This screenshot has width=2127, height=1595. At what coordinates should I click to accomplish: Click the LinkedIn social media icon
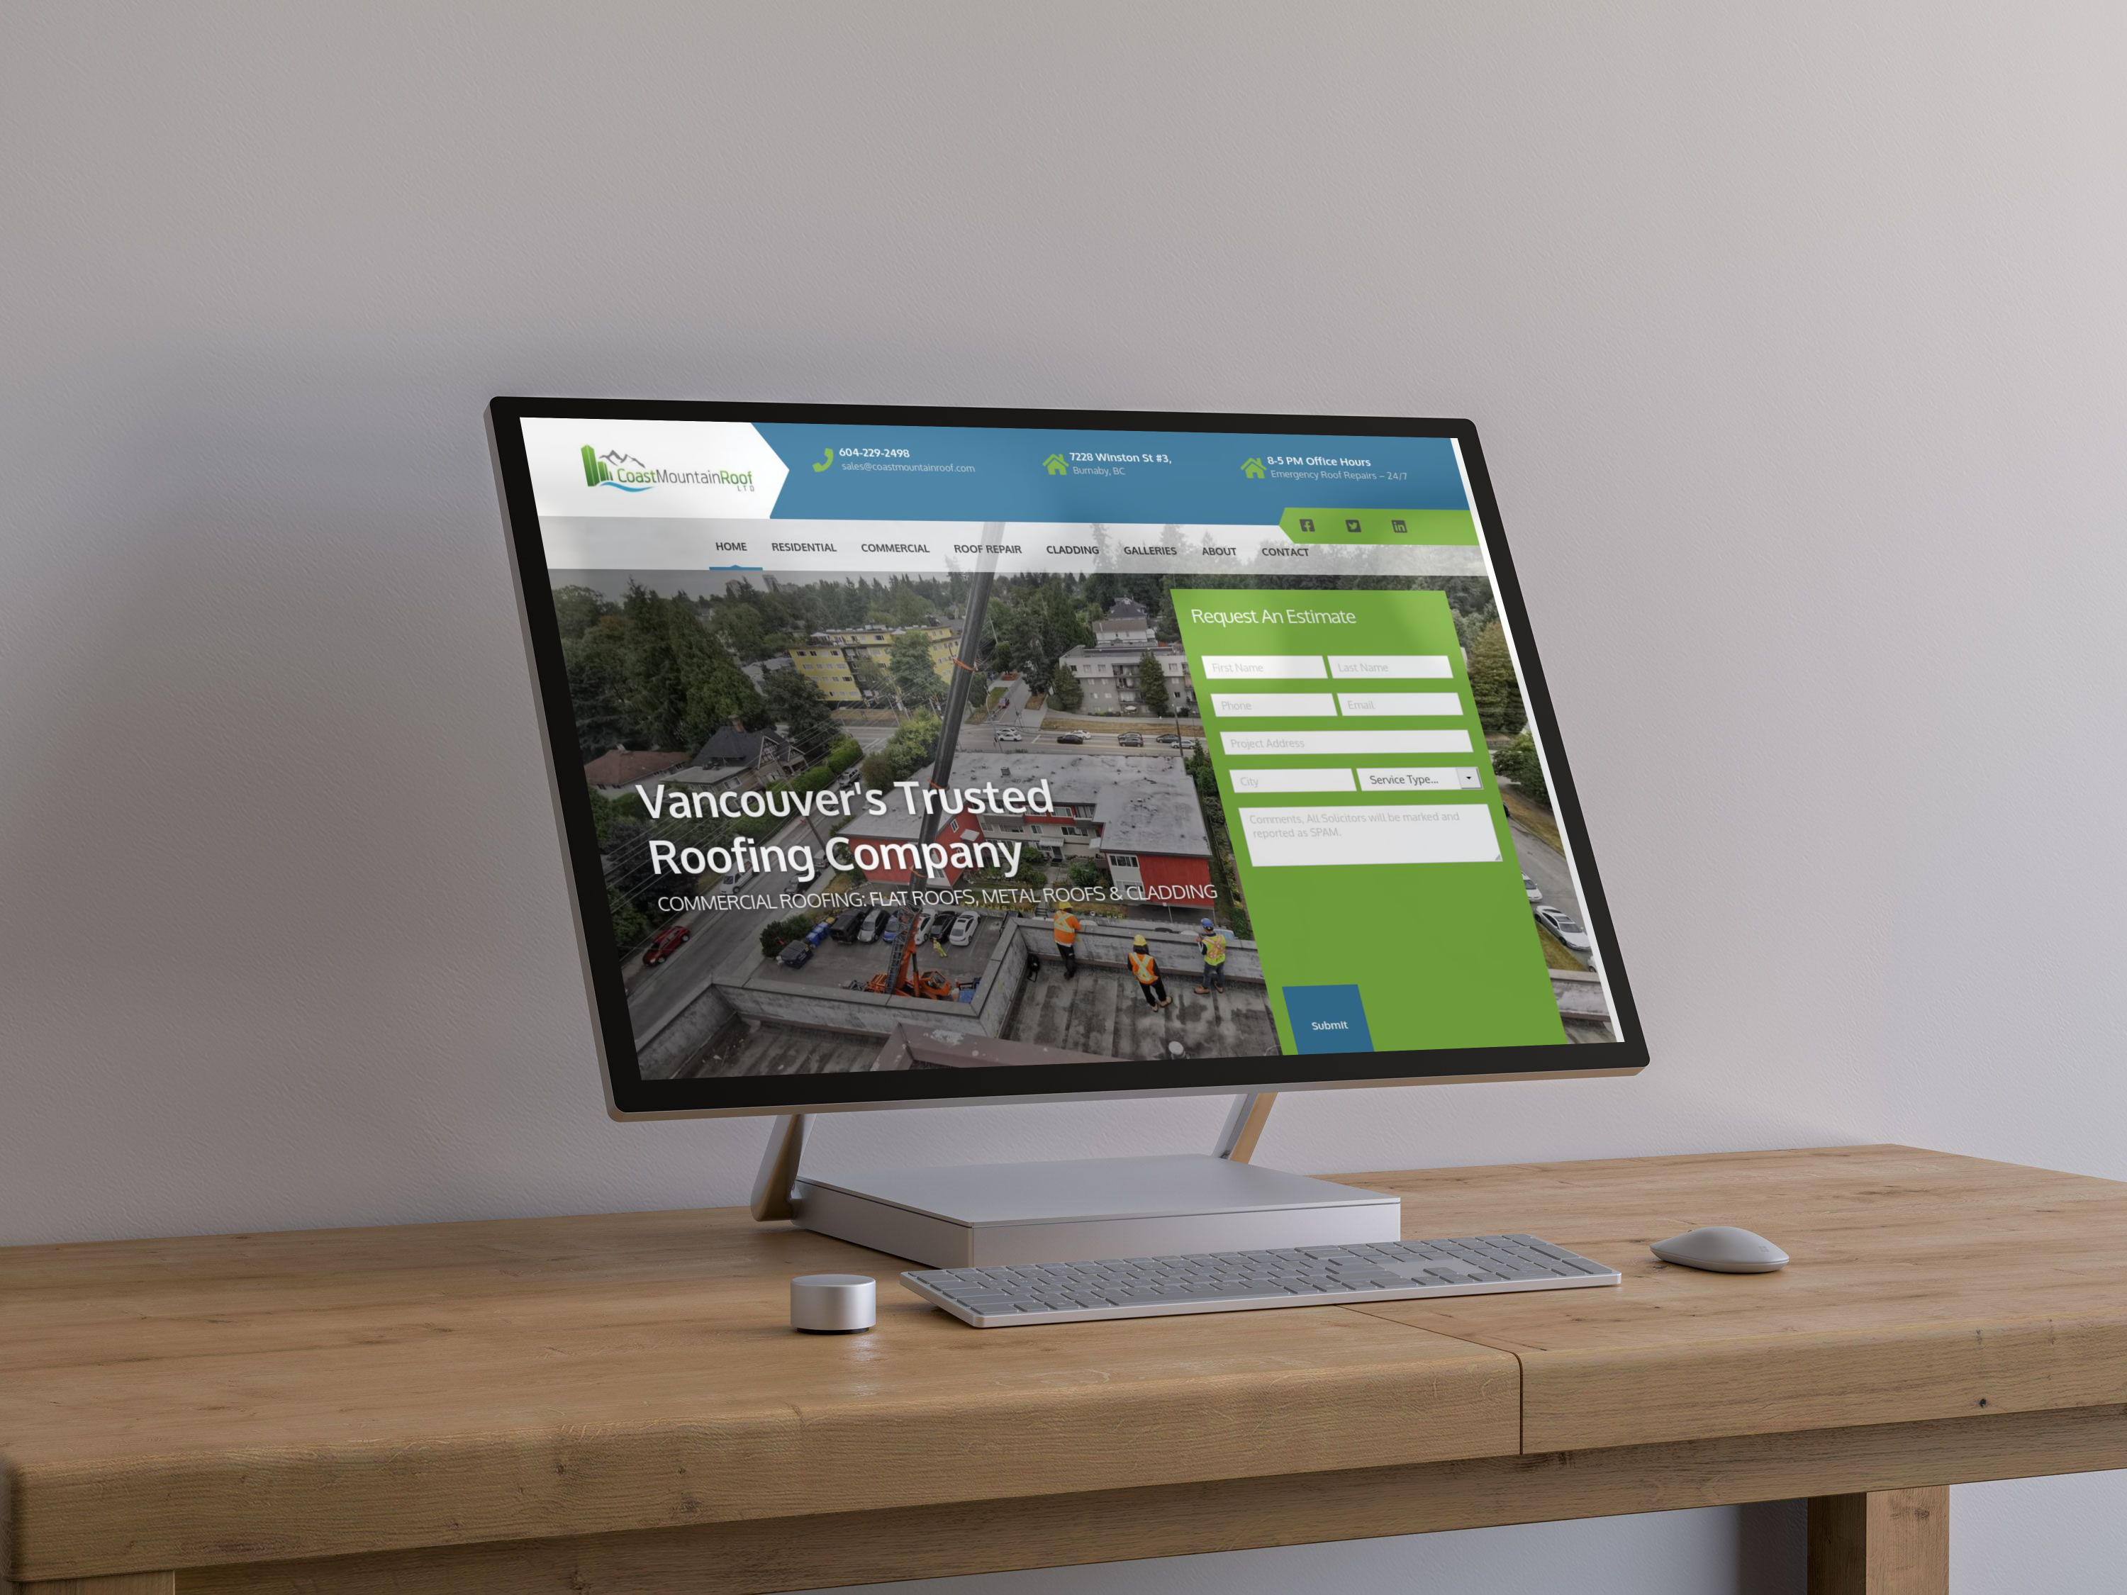click(1397, 525)
